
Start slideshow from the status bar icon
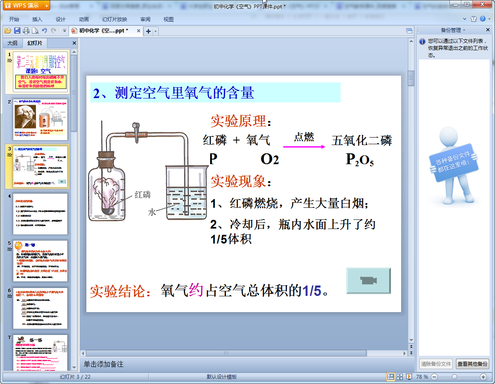coord(409,377)
